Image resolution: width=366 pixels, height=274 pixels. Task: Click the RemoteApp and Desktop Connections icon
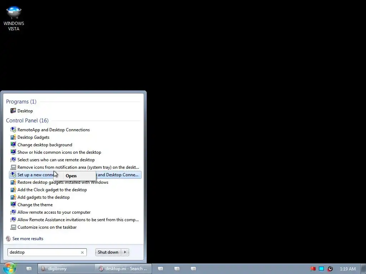tap(13, 130)
